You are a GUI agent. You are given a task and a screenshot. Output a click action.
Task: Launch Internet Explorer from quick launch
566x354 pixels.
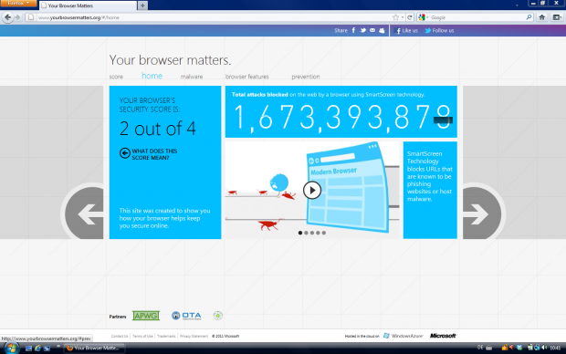[x=37, y=349]
